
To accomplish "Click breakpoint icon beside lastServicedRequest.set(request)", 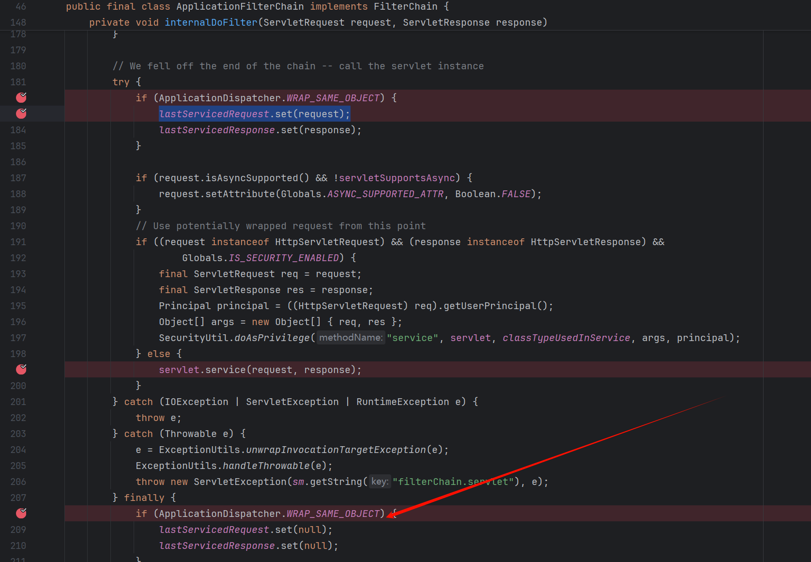I will pyautogui.click(x=21, y=114).
